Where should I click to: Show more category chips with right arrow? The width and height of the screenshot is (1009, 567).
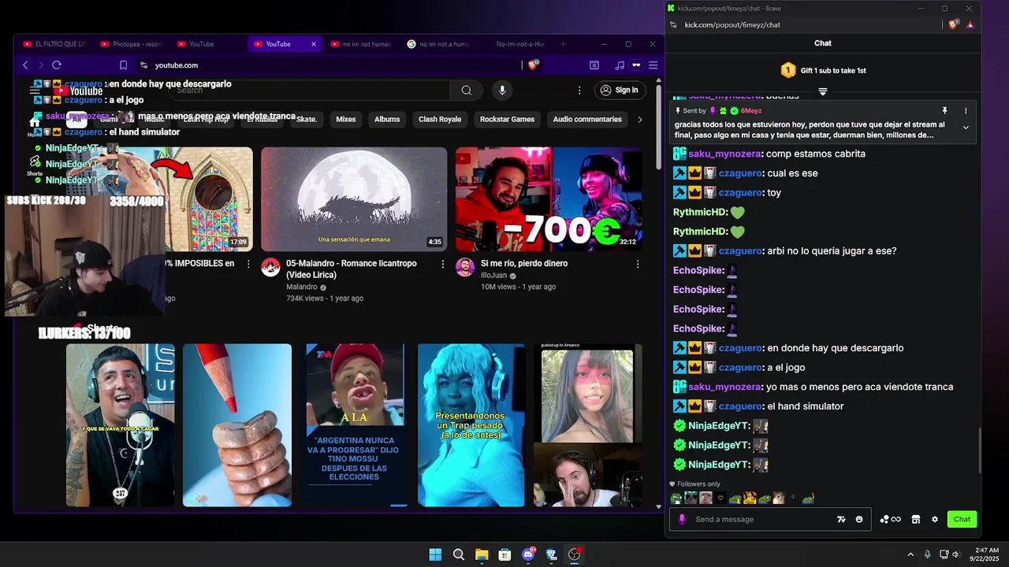640,120
